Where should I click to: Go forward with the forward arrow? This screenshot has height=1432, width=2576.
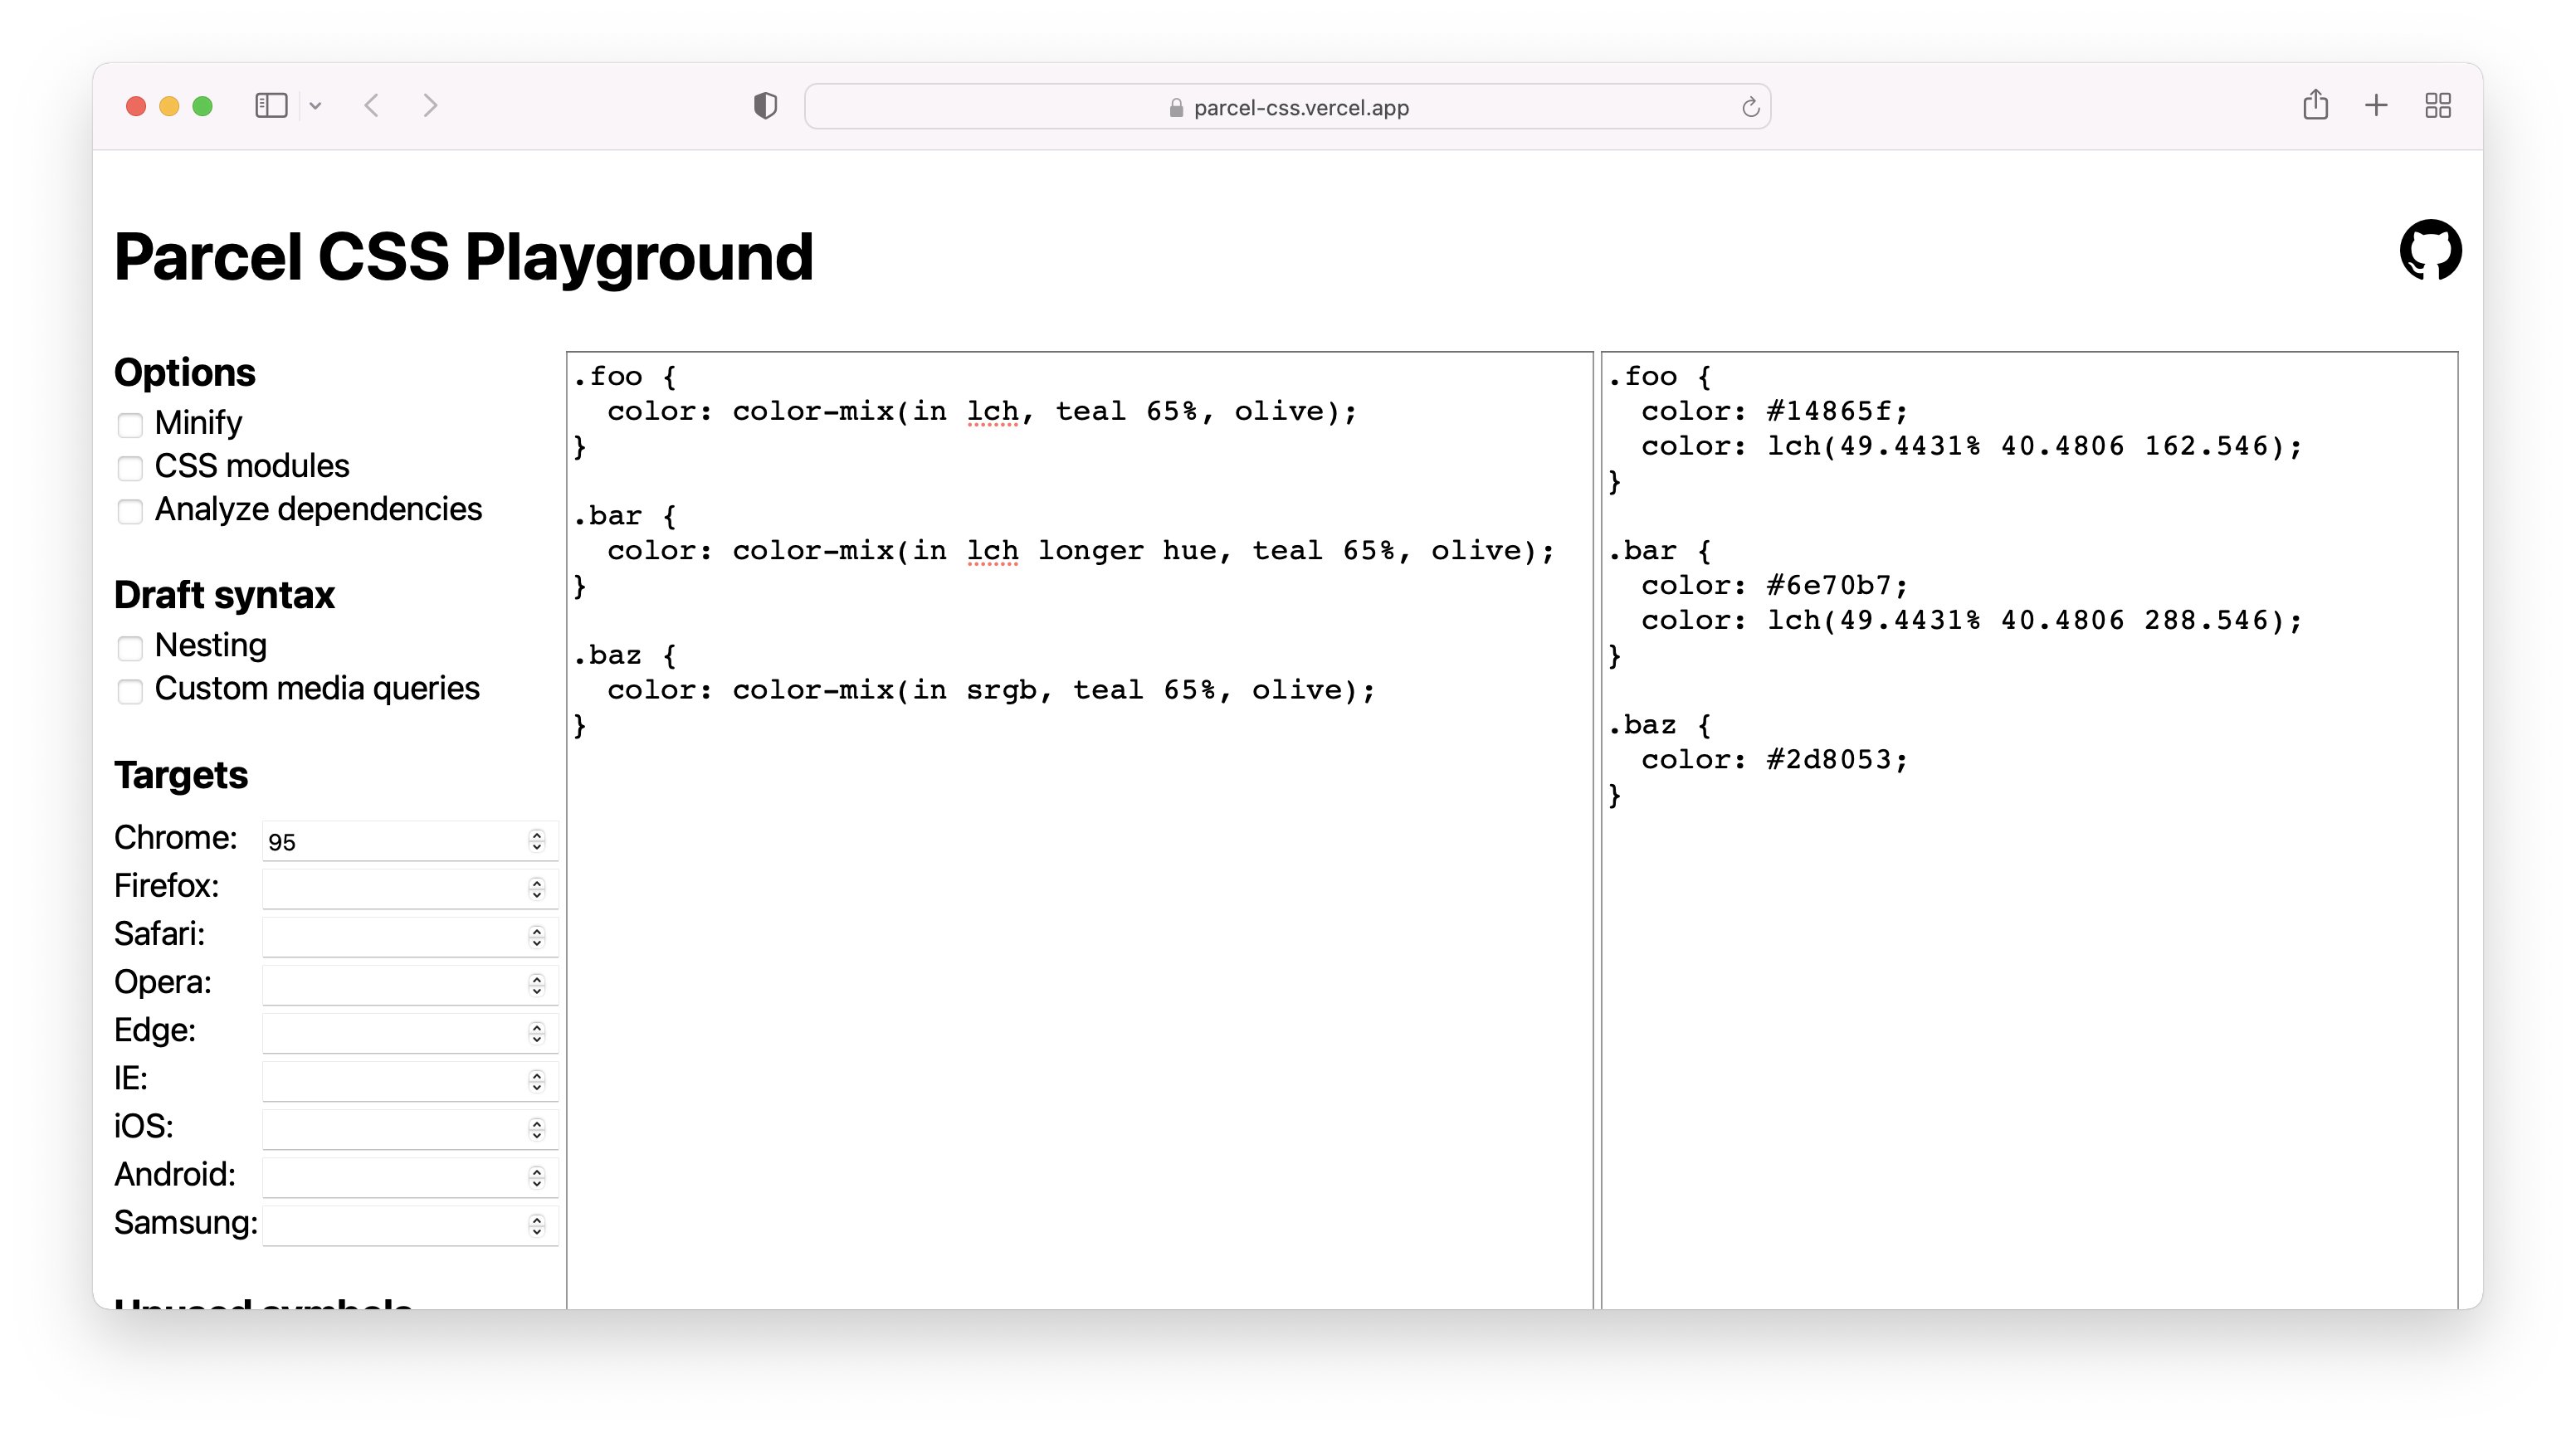point(430,106)
